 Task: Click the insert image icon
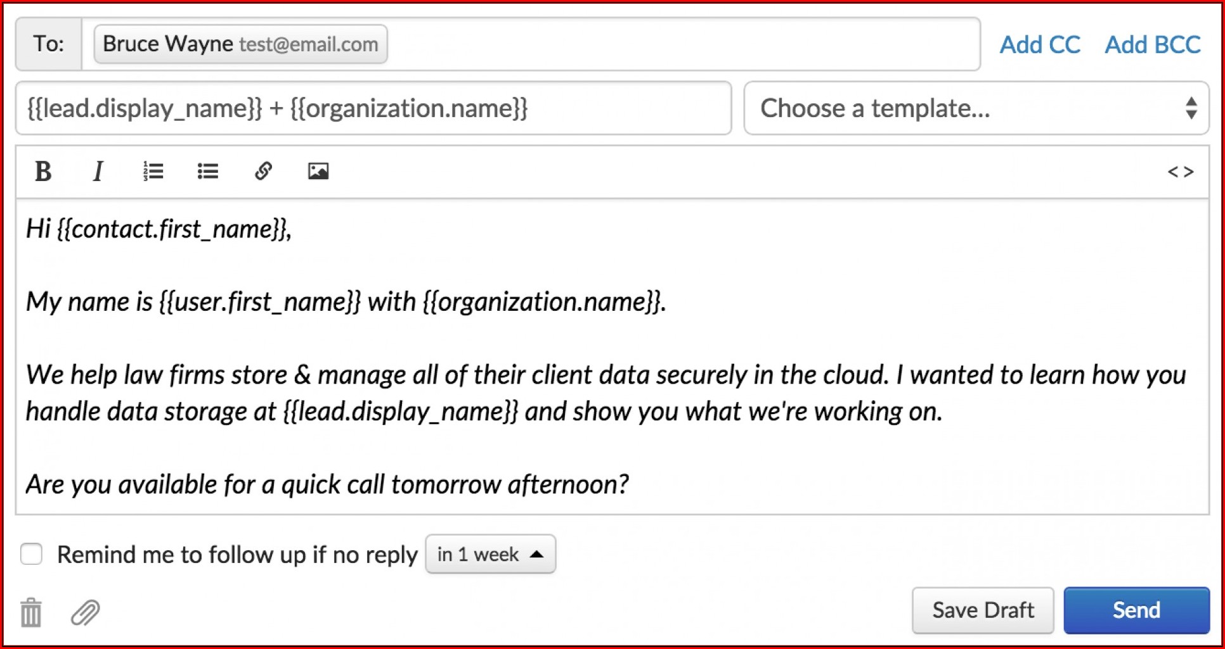(x=318, y=172)
